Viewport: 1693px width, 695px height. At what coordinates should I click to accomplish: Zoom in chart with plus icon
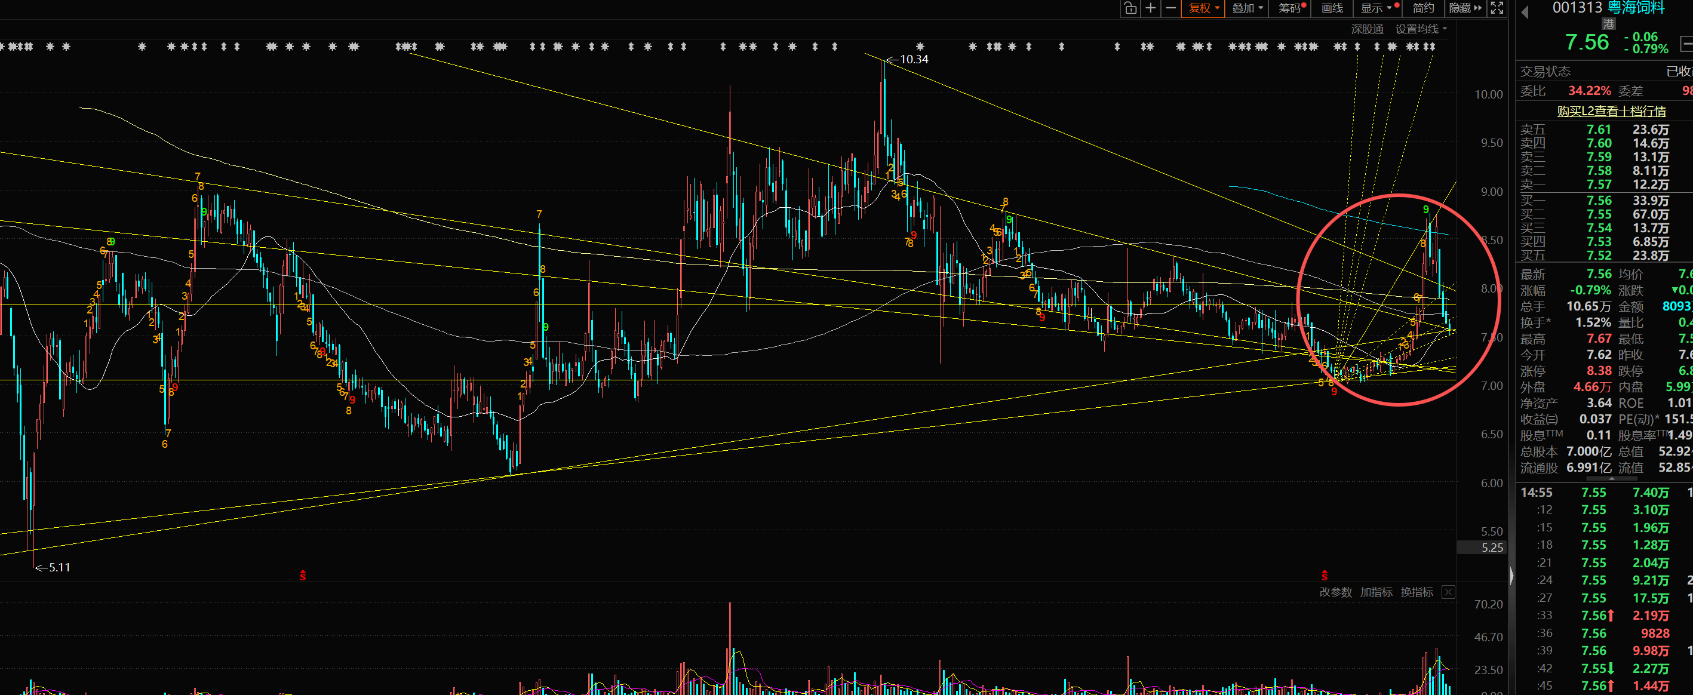click(1150, 8)
